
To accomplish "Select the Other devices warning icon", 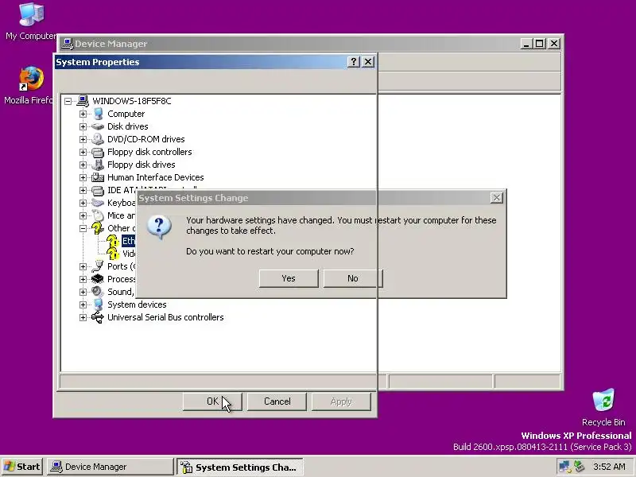I will (x=98, y=228).
